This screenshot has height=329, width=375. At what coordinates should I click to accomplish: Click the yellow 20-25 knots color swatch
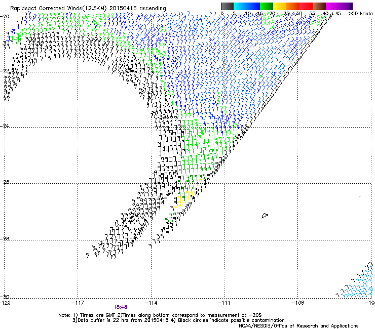pyautogui.click(x=280, y=6)
